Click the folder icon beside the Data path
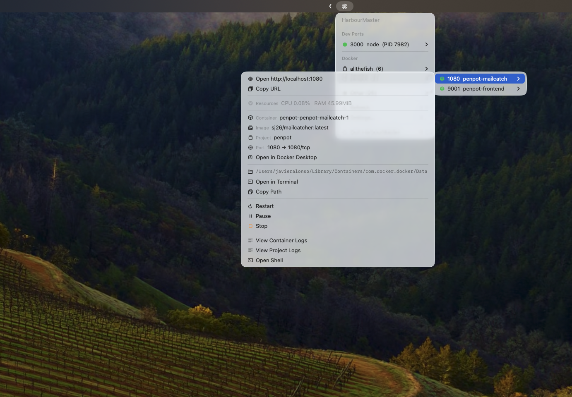Screen dimensions: 572x397 click(x=250, y=172)
